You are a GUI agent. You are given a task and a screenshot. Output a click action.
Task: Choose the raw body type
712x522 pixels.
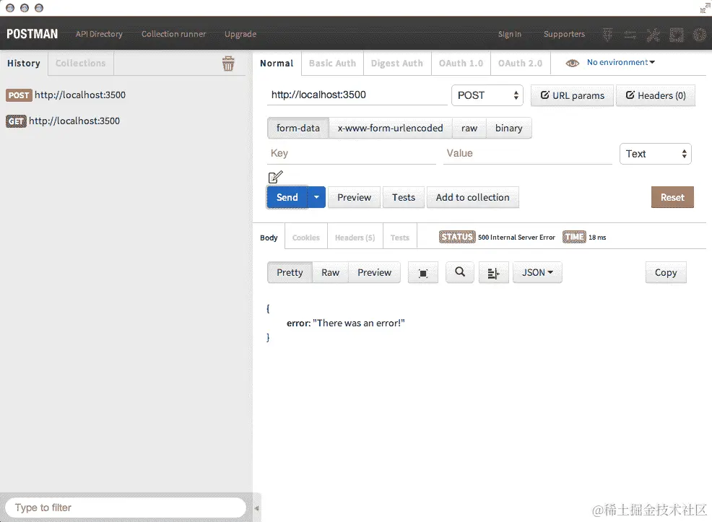pos(469,128)
